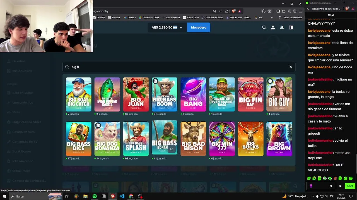Click the Monedero button
The image size is (357, 200).
click(x=199, y=27)
